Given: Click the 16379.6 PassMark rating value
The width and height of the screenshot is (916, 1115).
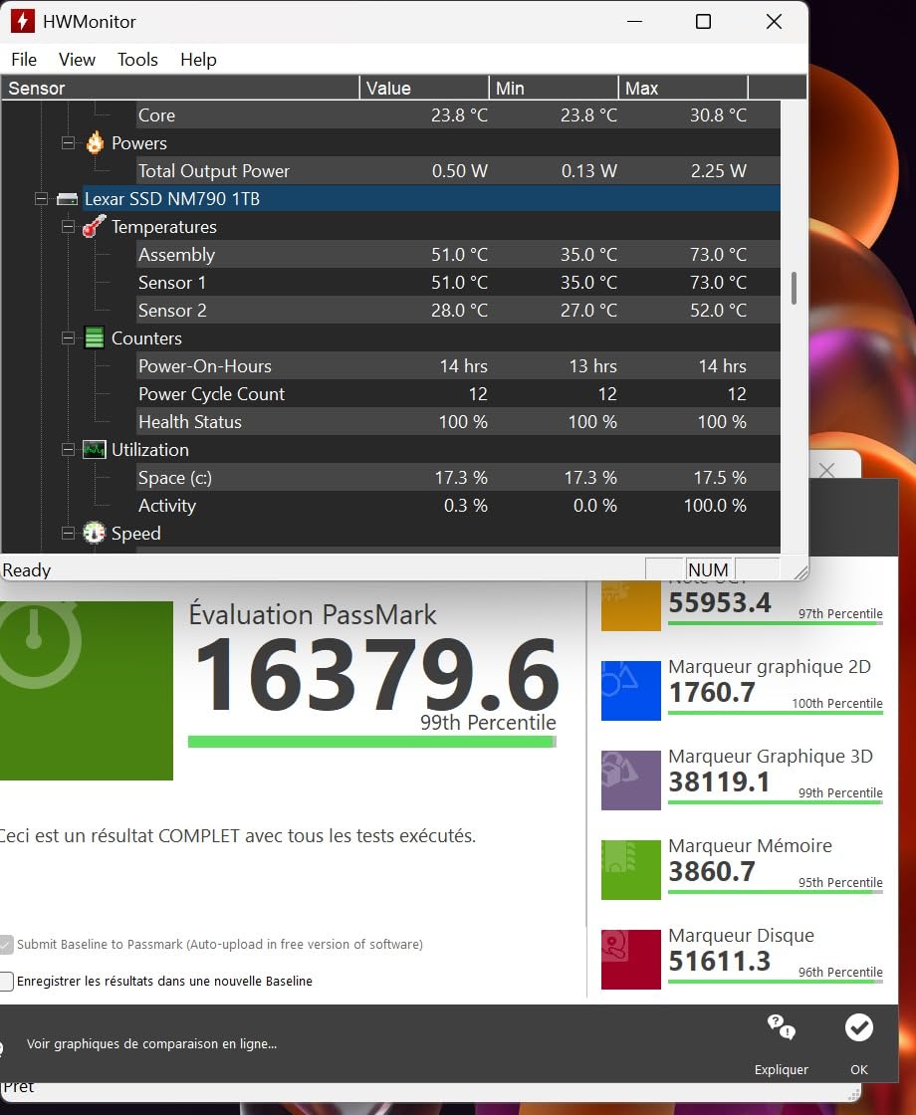Looking at the screenshot, I should tap(377, 676).
